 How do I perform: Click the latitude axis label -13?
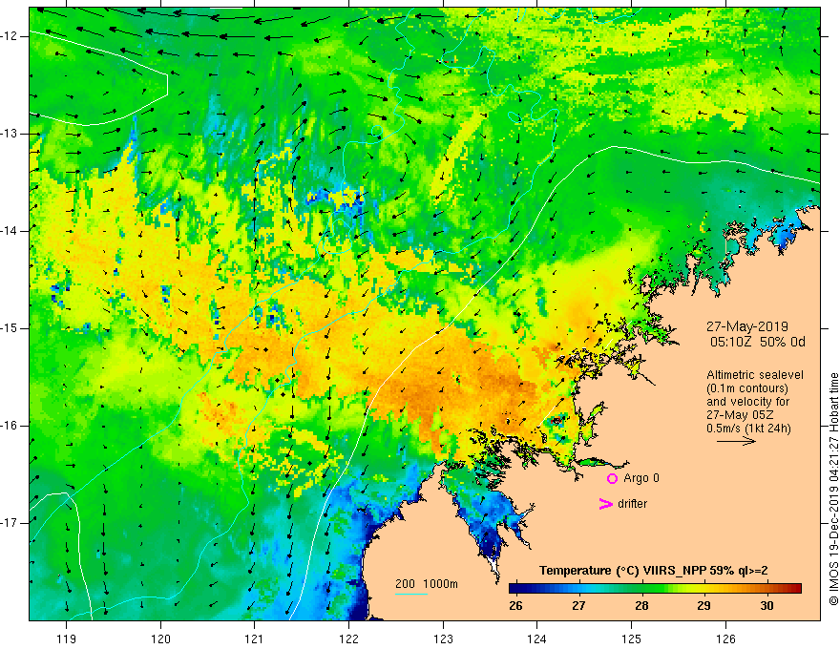tap(10, 134)
